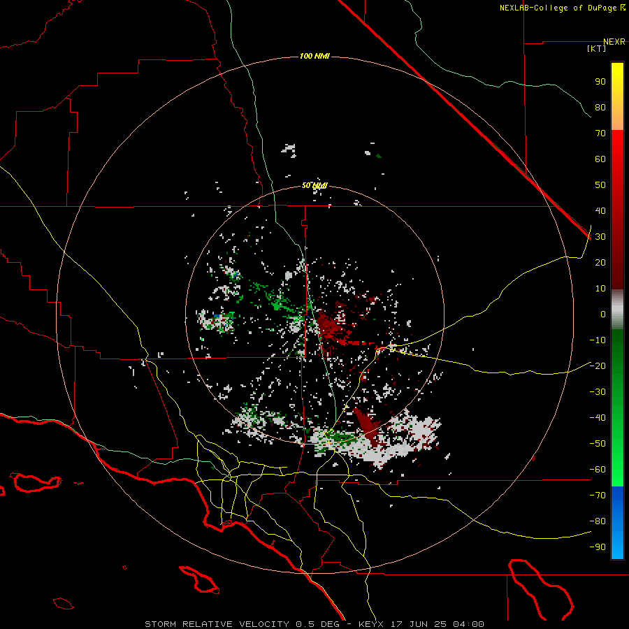Click the "70" value on velocity scale

click(600, 133)
